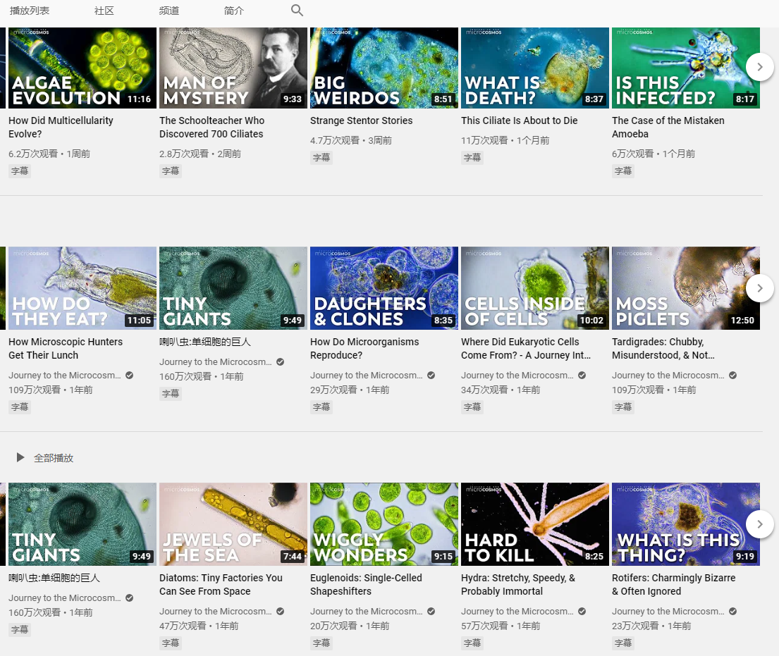The width and height of the screenshot is (779, 656).
Task: Open title 'How Did Multicellularity Evolve?'
Action: tap(61, 127)
